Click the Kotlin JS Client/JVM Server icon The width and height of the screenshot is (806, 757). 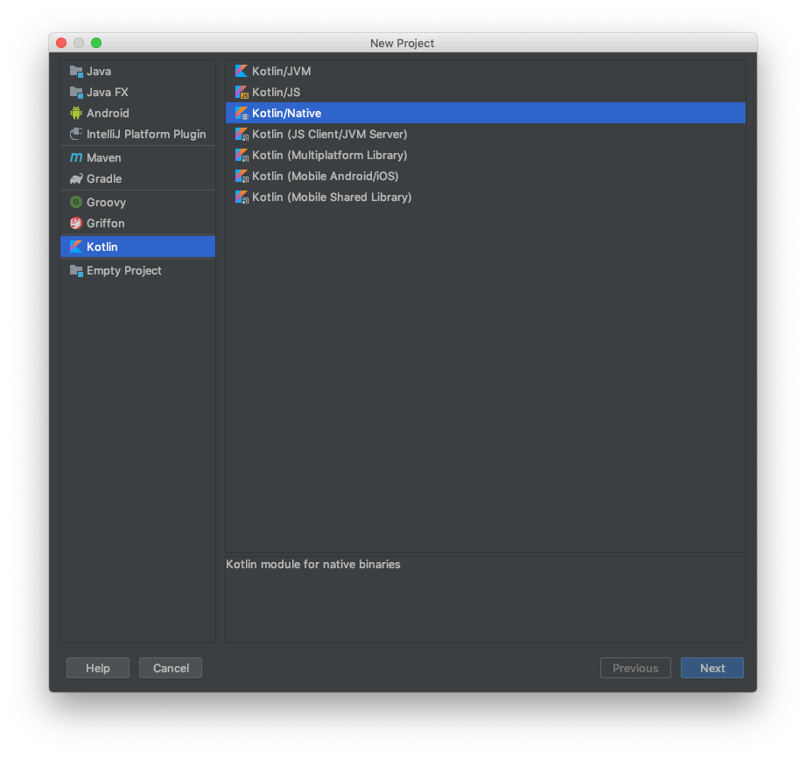[x=242, y=134]
